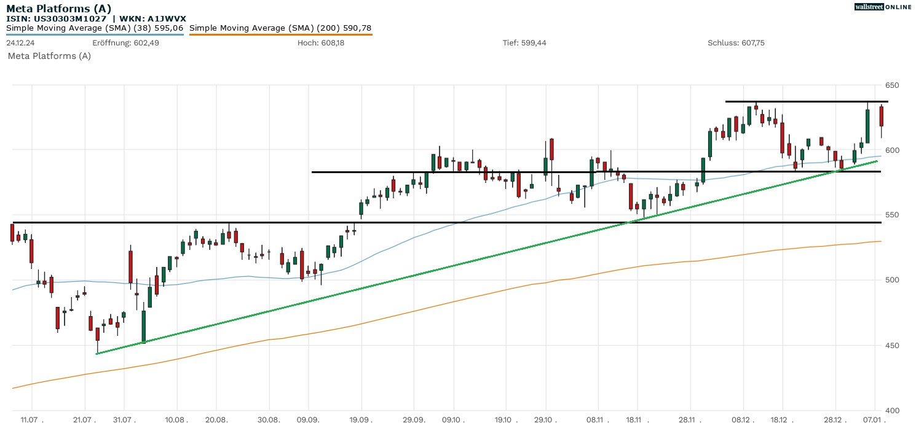The image size is (916, 423).
Task: Select the ISIN US30303M1027 text
Action: coord(57,19)
